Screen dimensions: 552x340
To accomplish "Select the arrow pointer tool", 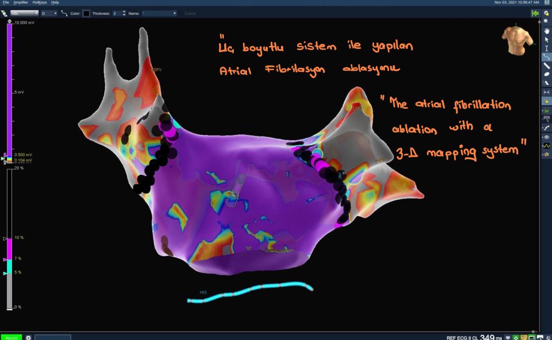I will pyautogui.click(x=547, y=39).
